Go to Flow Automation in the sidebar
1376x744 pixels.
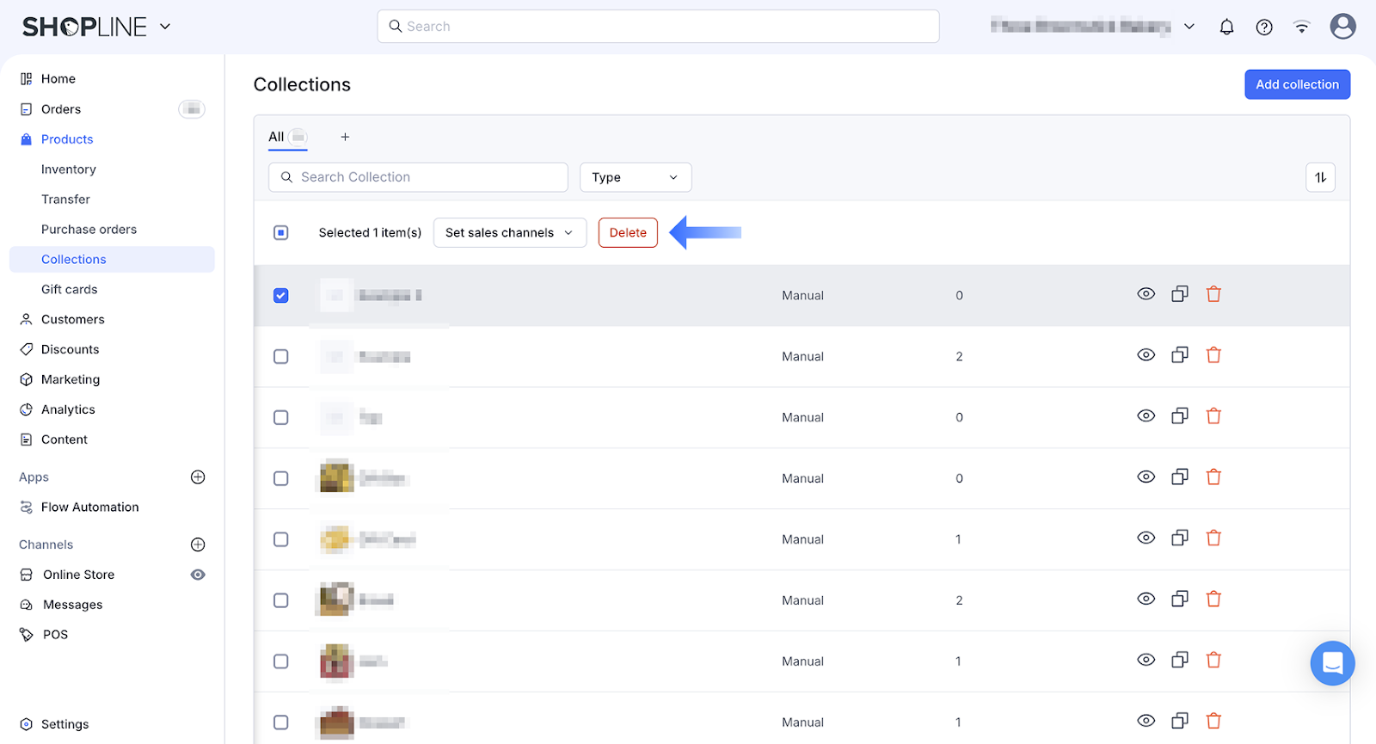tap(90, 507)
